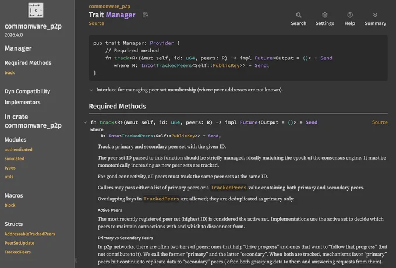396x268 pixels.
Task: Open the authenticated module
Action: 19,150
